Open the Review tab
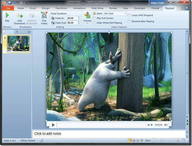 pyautogui.click(x=113, y=8)
